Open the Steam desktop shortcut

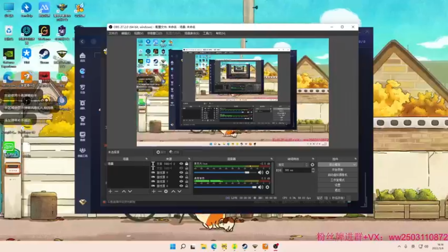pyautogui.click(x=44, y=57)
